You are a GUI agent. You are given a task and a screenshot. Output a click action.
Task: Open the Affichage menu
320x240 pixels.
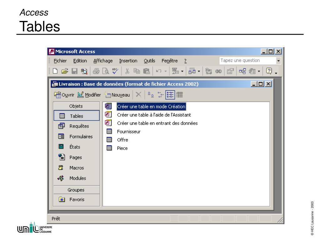click(x=103, y=61)
